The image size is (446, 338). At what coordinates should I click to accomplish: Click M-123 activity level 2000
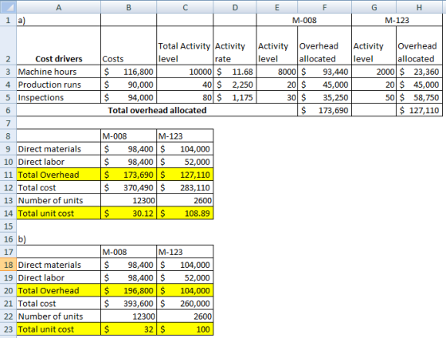click(374, 72)
